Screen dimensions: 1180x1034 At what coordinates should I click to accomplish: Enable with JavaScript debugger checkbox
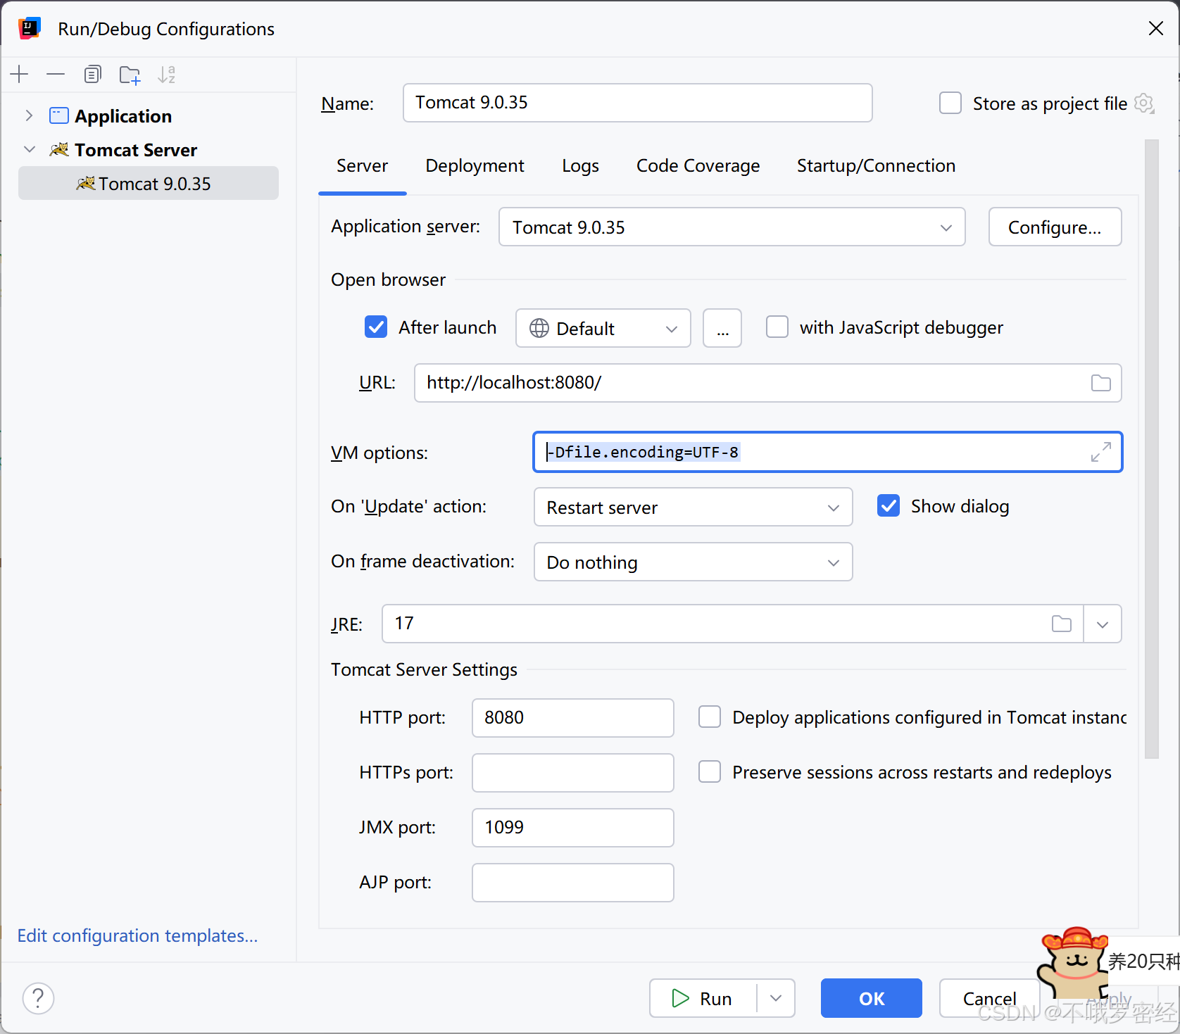pos(777,327)
